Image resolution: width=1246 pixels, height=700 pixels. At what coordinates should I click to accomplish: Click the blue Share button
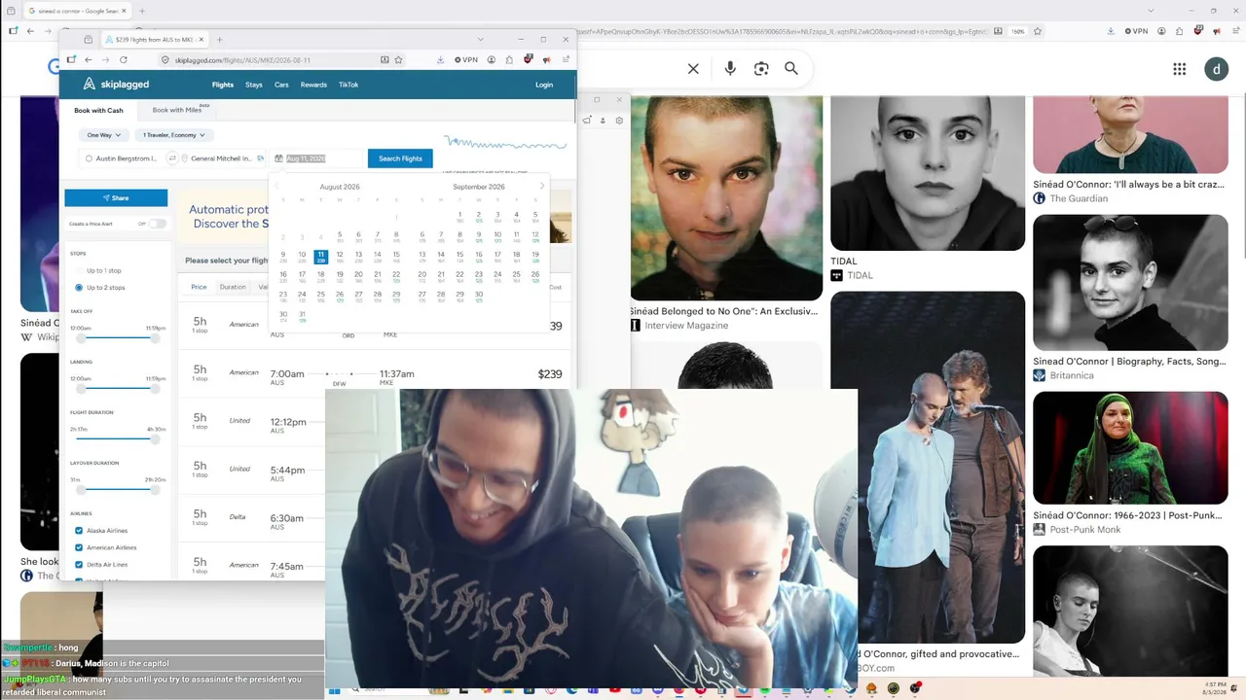click(116, 197)
